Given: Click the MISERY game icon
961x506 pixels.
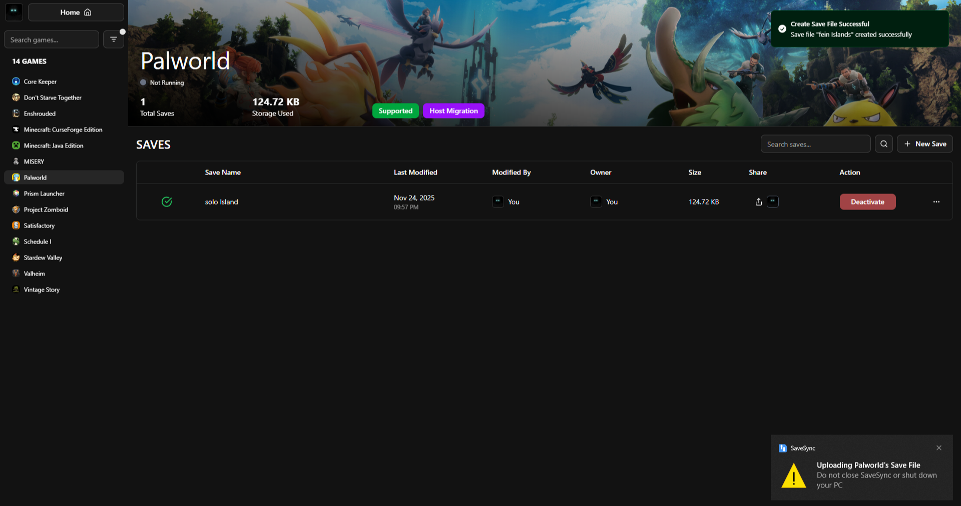Looking at the screenshot, I should (x=16, y=161).
